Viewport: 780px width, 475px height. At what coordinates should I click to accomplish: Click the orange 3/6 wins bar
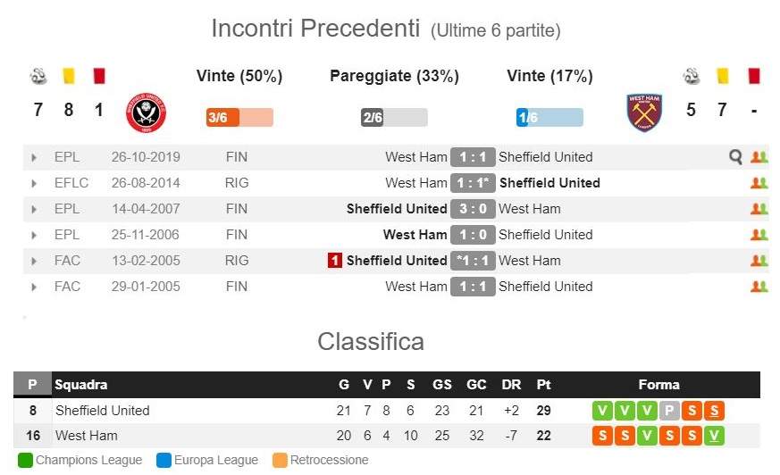pyautogui.click(x=239, y=118)
